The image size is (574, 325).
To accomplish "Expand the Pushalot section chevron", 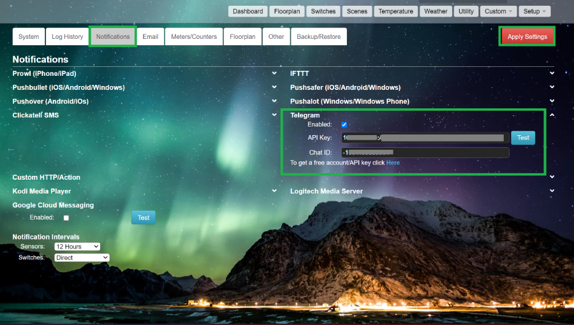I will pos(552,101).
